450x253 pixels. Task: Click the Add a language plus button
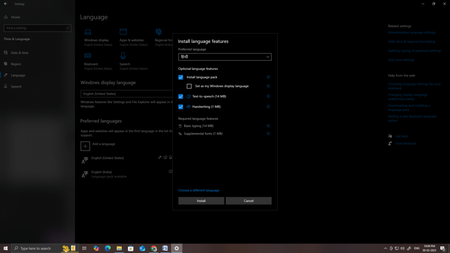[x=85, y=146]
